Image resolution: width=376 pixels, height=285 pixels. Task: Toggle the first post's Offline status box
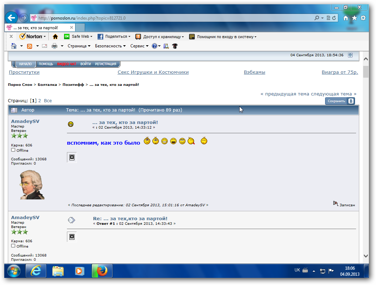pyautogui.click(x=13, y=150)
